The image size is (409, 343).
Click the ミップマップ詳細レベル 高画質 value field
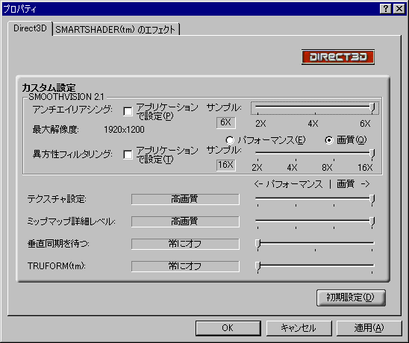click(185, 221)
